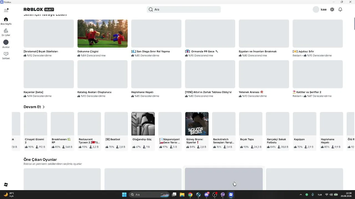Image resolution: width=355 pixels, height=199 pixels.
Task: Open the Robux balance icon
Action: pyautogui.click(x=332, y=9)
